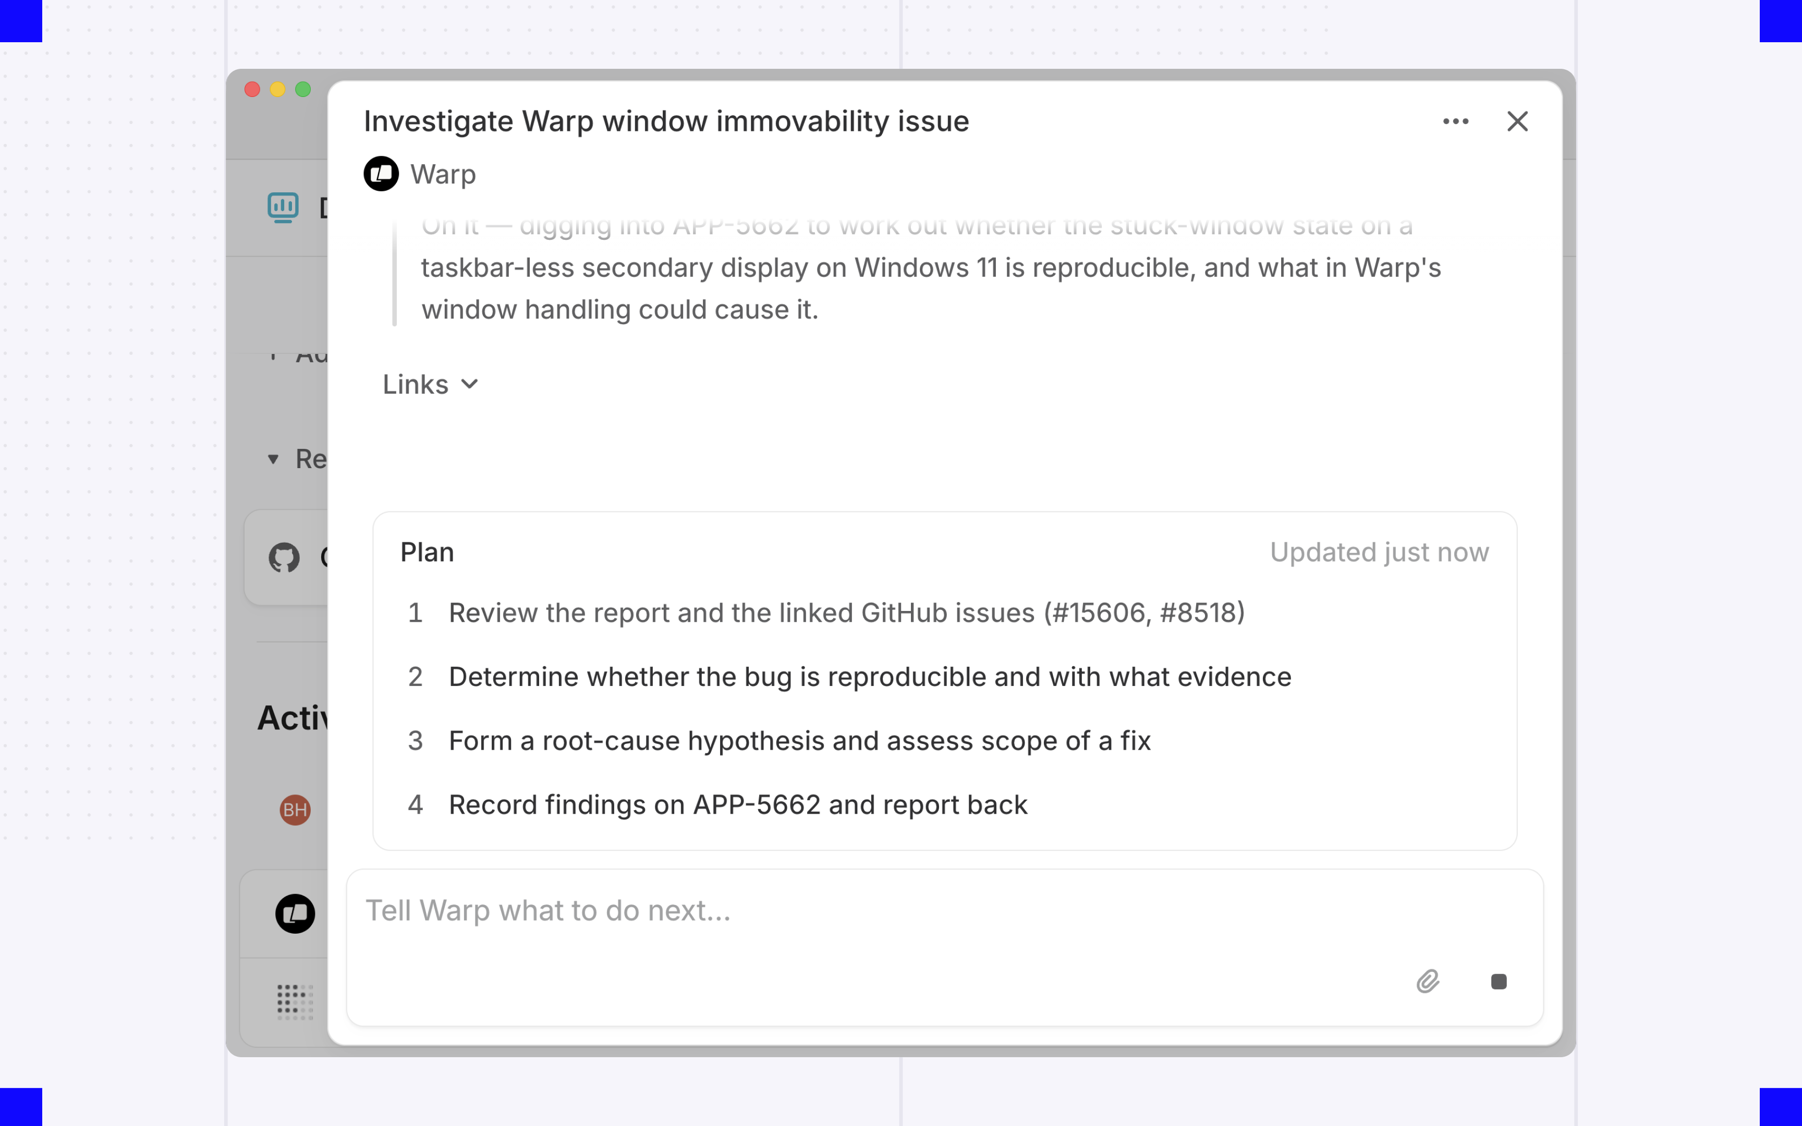Viewport: 1802px width, 1126px height.
Task: Click the GitHub icon in the background window
Action: click(284, 557)
